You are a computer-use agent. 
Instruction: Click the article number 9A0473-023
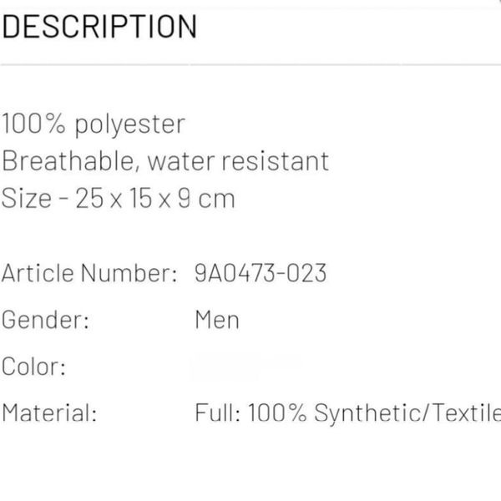[261, 273]
